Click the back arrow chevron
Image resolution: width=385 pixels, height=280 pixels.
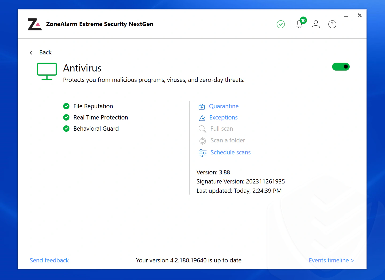coord(31,53)
